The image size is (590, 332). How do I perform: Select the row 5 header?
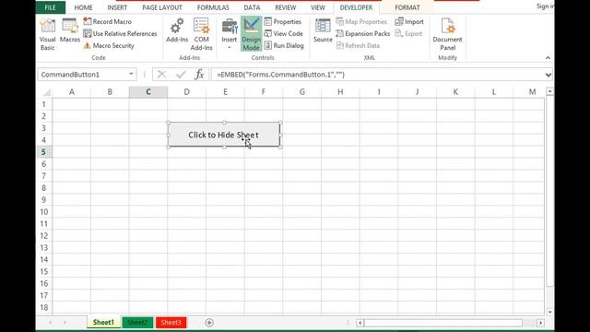point(44,151)
